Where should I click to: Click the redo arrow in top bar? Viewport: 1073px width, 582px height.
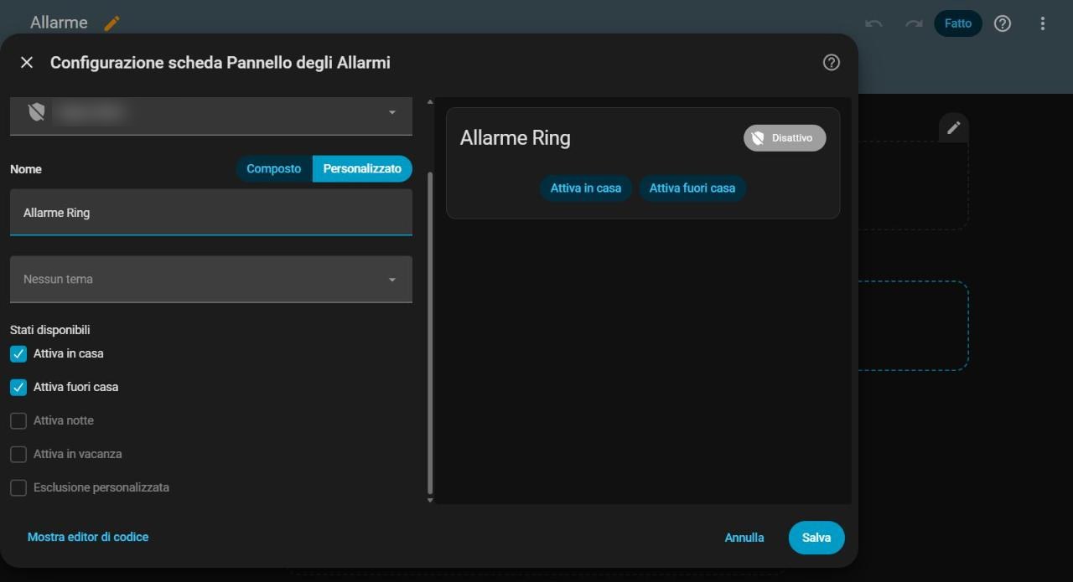coord(914,23)
